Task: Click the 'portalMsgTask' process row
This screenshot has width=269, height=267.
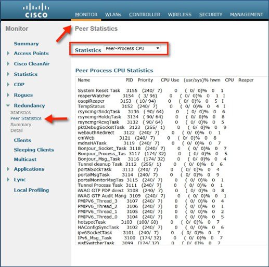Action: click(x=148, y=175)
